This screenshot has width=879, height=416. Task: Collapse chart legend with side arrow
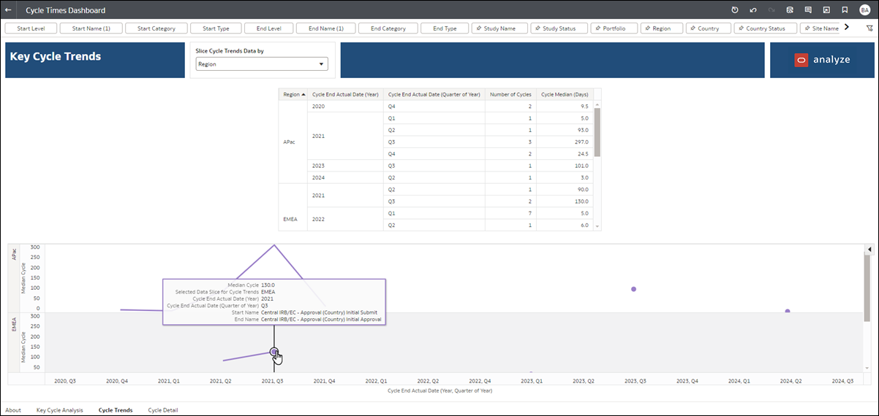[869, 250]
